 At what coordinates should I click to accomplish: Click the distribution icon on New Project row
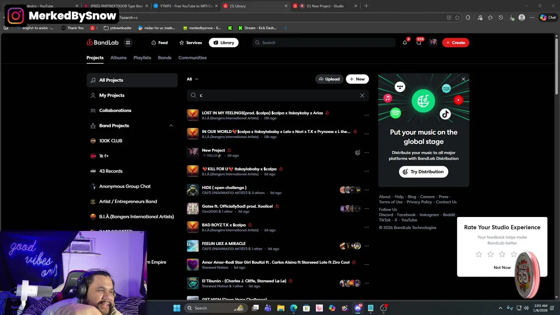click(357, 153)
